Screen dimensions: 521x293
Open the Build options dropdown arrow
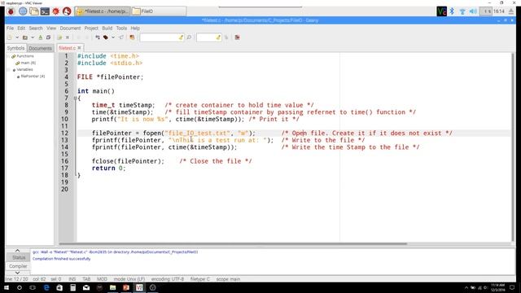113,37
